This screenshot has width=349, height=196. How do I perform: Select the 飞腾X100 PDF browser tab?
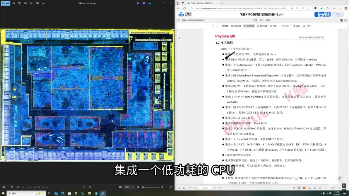point(203,3)
